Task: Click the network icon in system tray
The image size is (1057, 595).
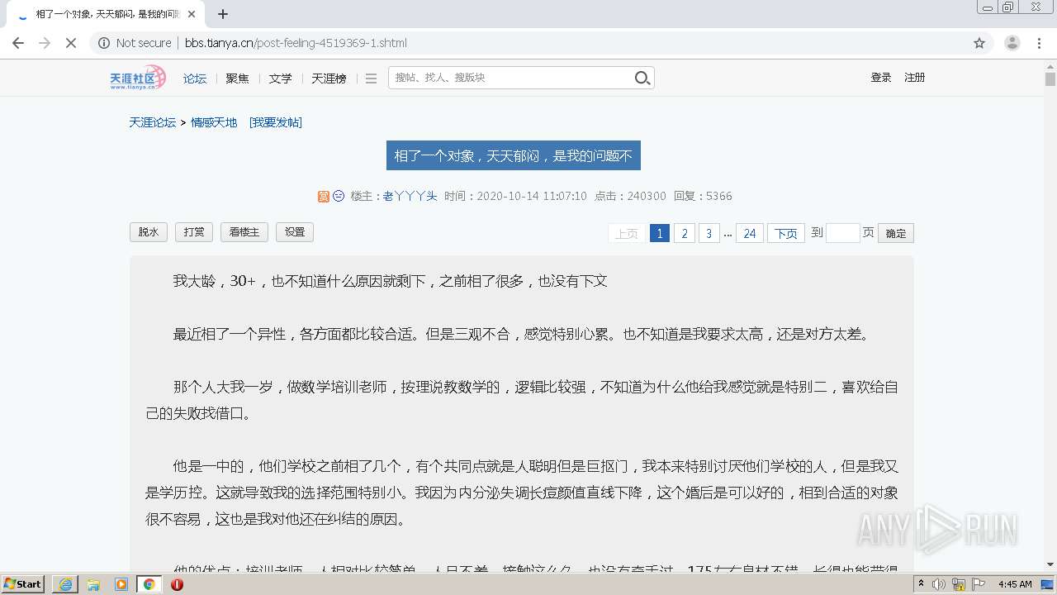Action: (x=959, y=584)
